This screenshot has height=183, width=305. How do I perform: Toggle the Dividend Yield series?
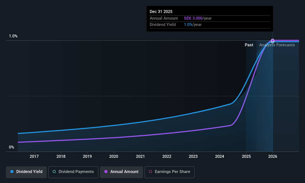pyautogui.click(x=26, y=172)
